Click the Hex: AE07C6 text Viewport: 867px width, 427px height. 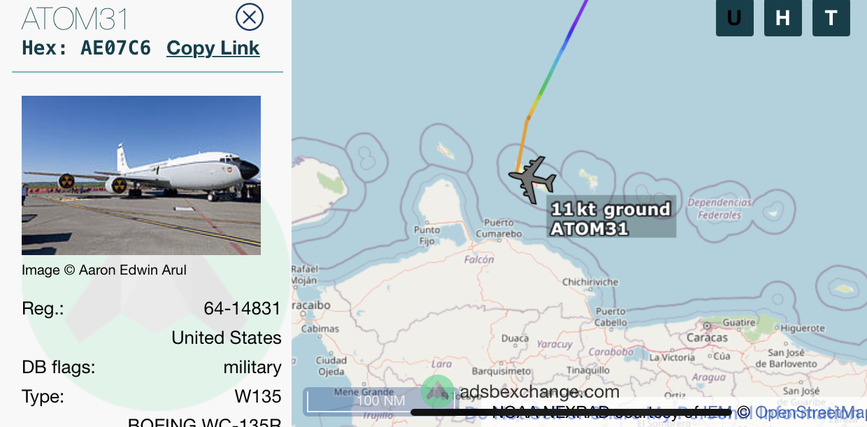87,48
